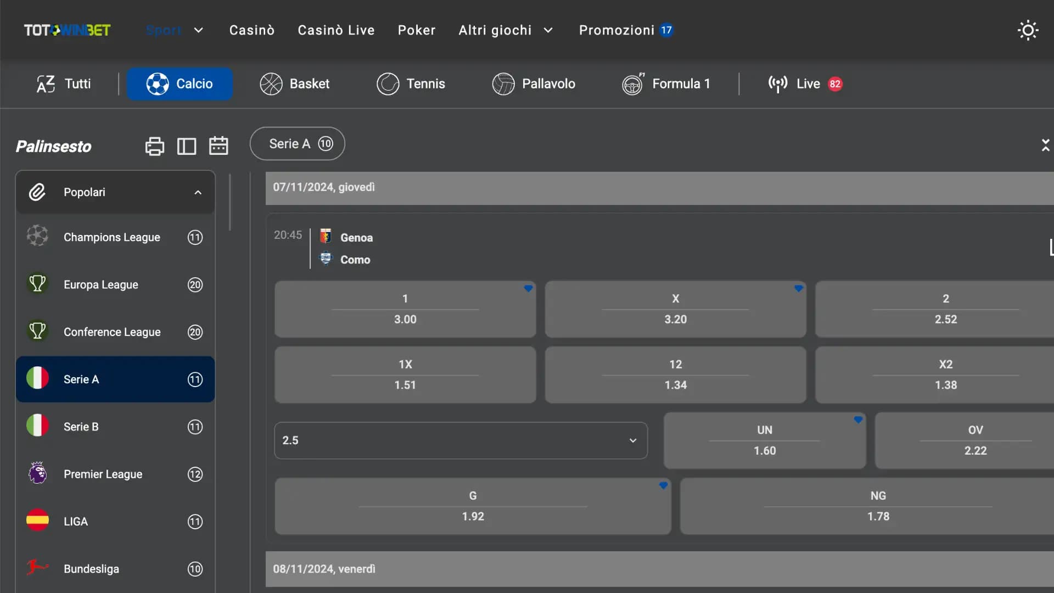Screen dimensions: 1054x593
Task: Select the Pallavolo volleyball icon
Action: 503,83
